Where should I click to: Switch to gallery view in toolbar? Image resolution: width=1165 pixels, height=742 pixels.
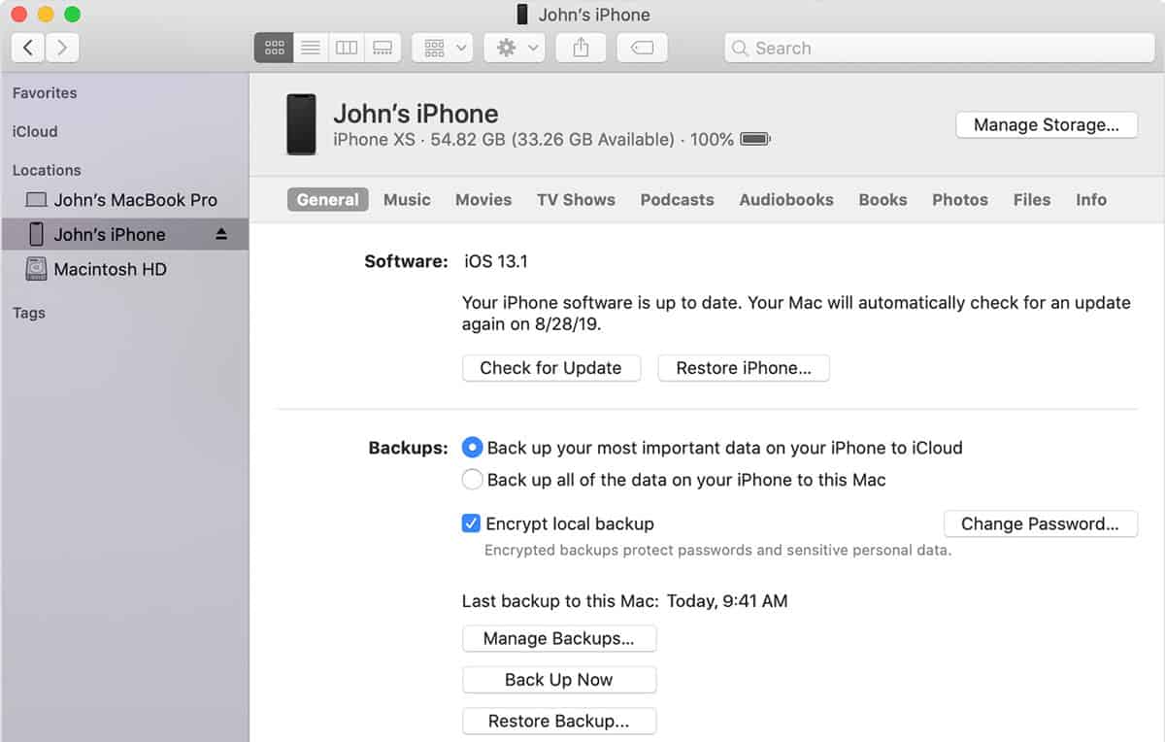coord(383,48)
